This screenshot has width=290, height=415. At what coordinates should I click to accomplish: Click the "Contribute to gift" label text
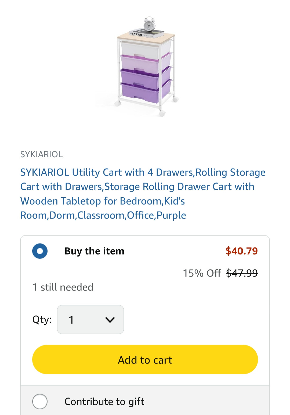point(104,402)
